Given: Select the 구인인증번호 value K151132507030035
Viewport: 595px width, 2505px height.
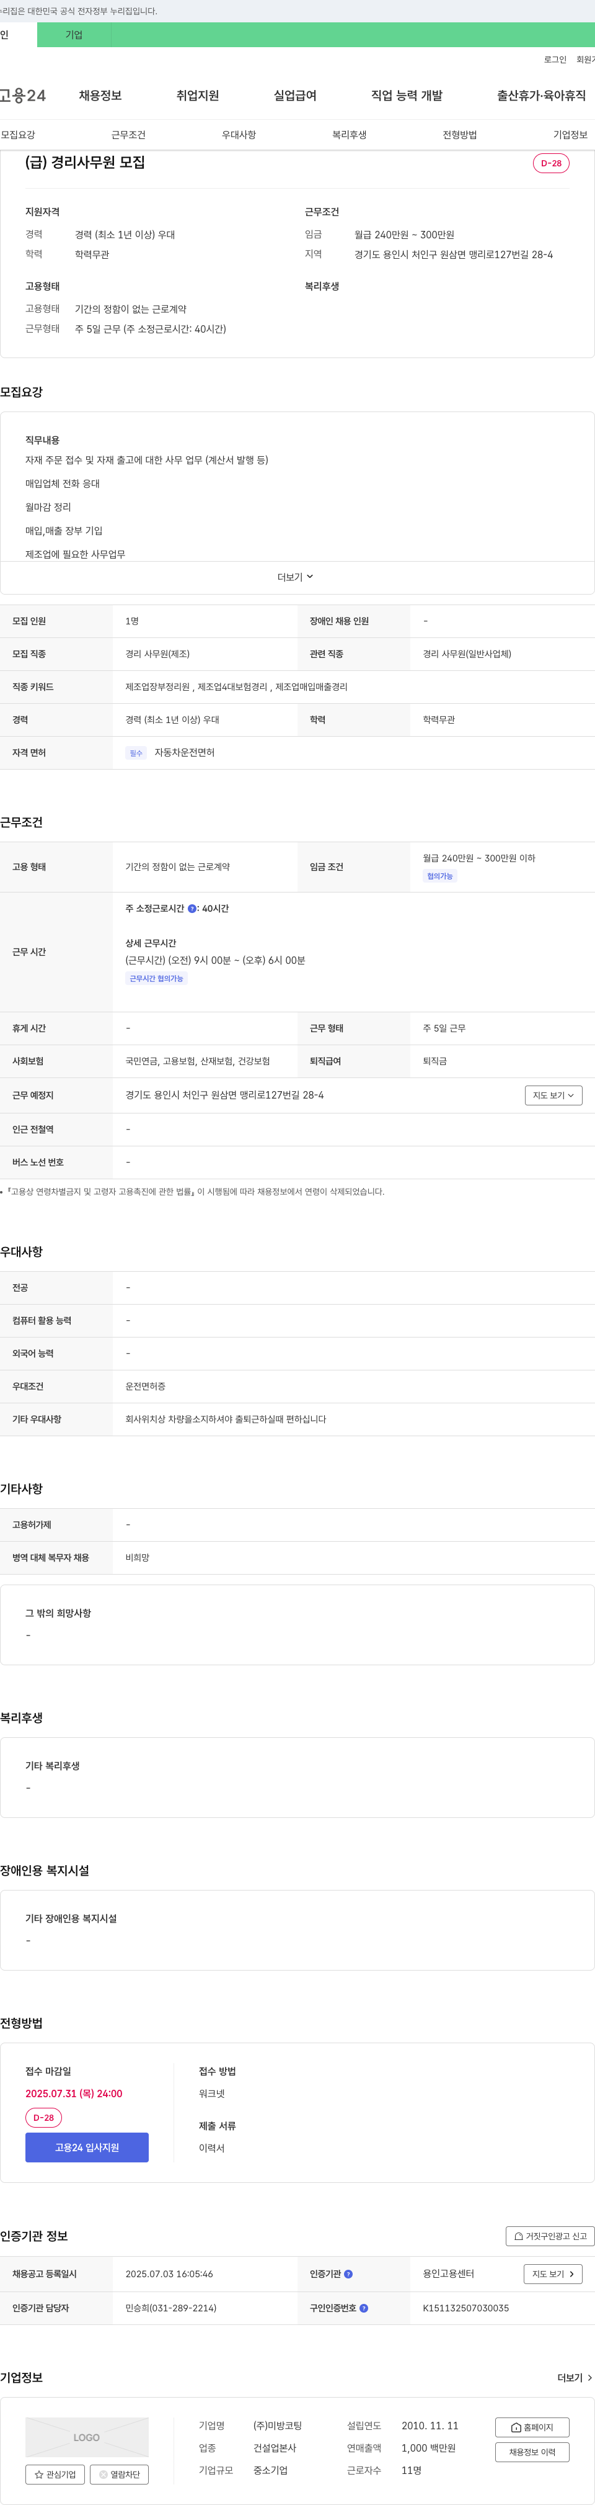Looking at the screenshot, I should (466, 2308).
